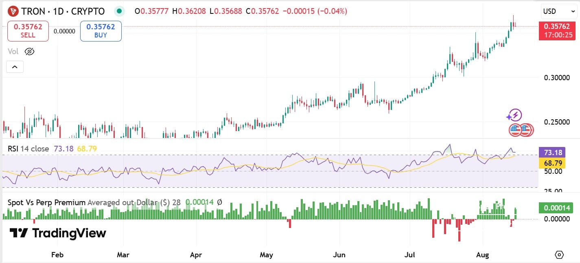The width and height of the screenshot is (580, 263).
Task: Click the Aug label on the time axis
Action: 482,255
